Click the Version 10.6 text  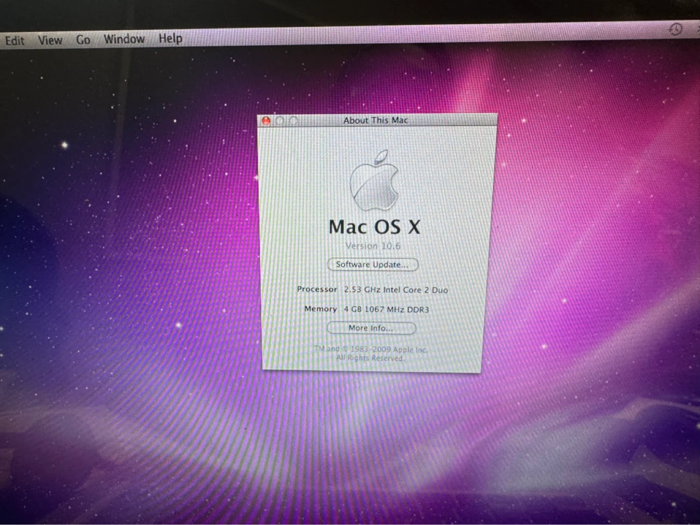tap(373, 246)
